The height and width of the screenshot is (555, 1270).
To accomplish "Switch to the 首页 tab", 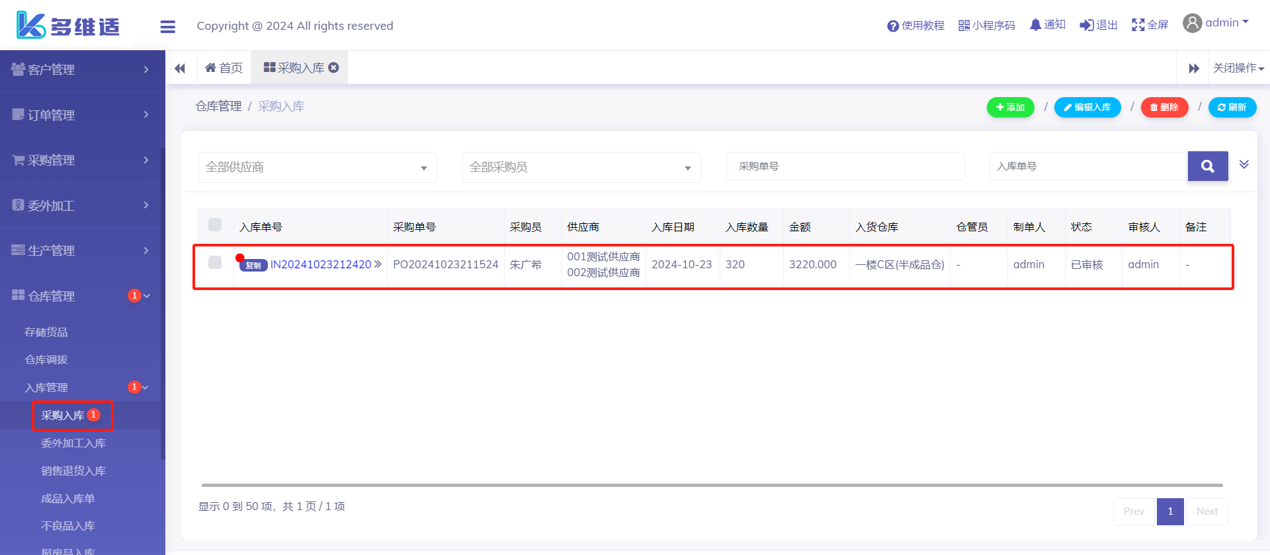I will coord(224,68).
